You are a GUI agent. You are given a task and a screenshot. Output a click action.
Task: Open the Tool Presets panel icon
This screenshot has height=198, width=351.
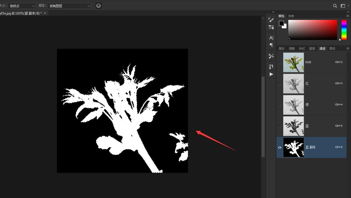point(271,56)
